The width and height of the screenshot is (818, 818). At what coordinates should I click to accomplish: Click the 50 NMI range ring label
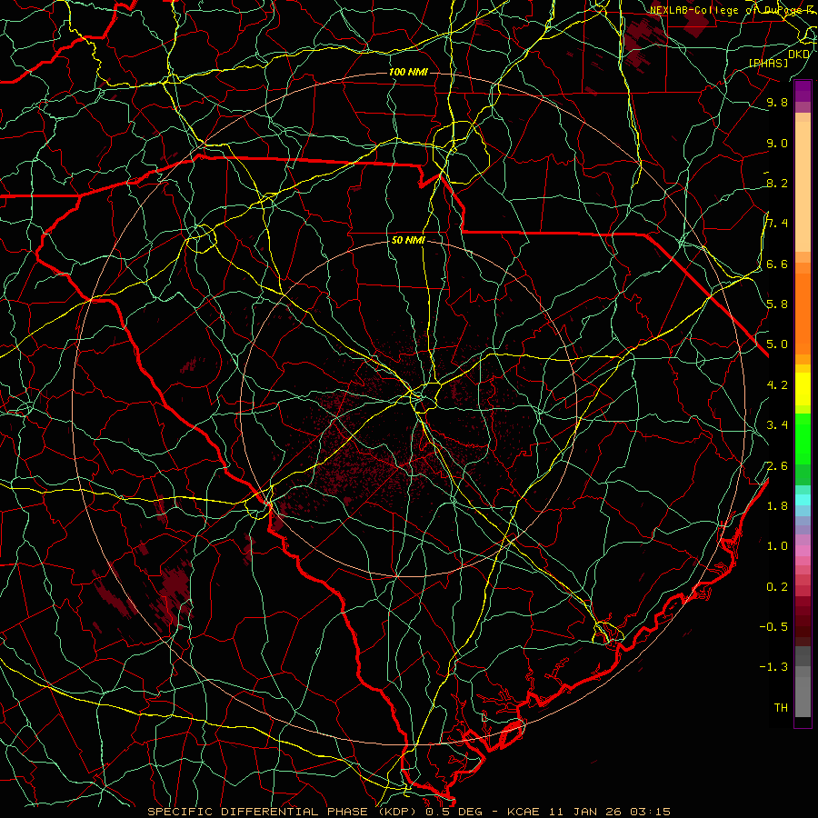(408, 241)
